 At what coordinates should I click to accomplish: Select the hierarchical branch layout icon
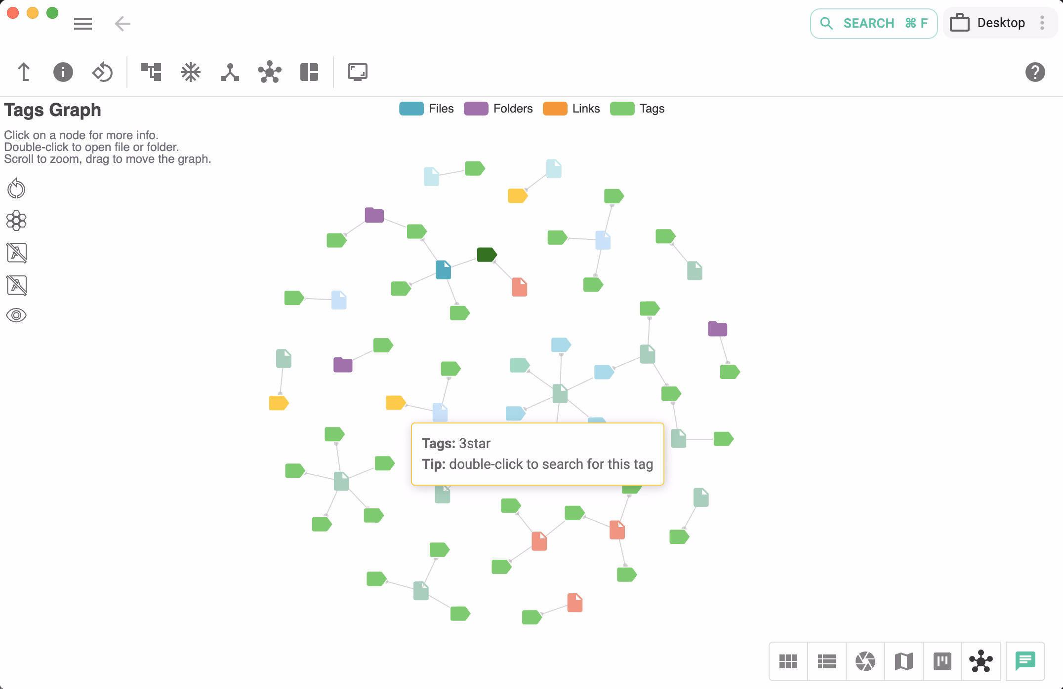coord(230,72)
